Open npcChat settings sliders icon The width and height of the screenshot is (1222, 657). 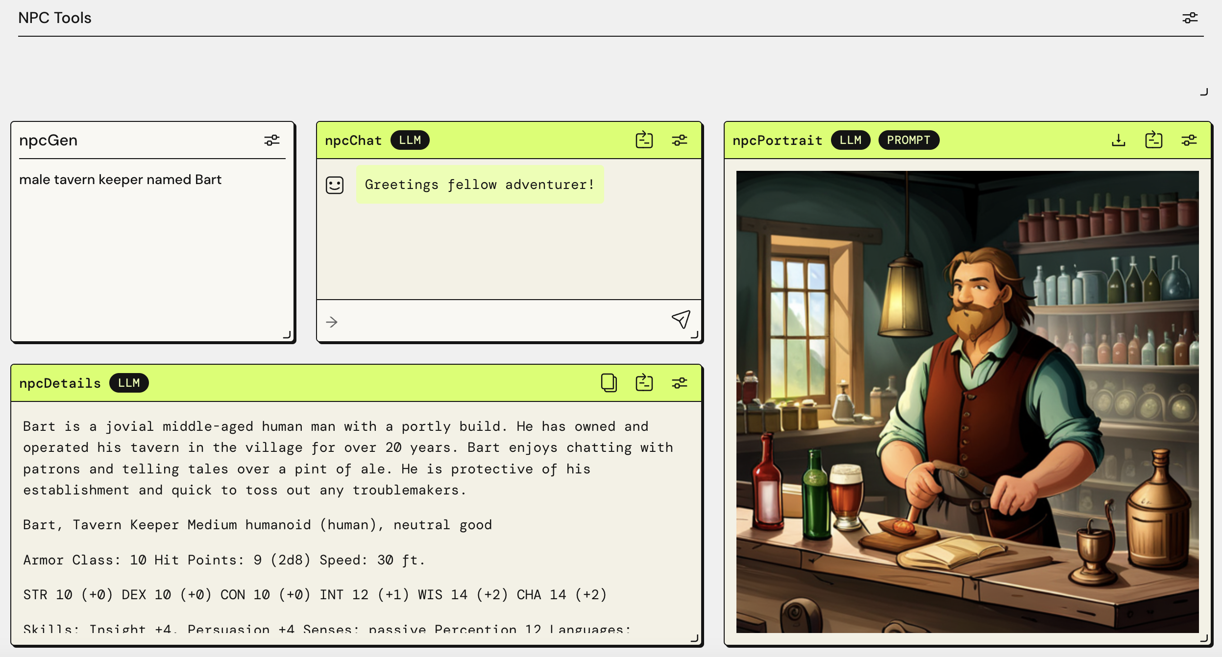coord(680,140)
